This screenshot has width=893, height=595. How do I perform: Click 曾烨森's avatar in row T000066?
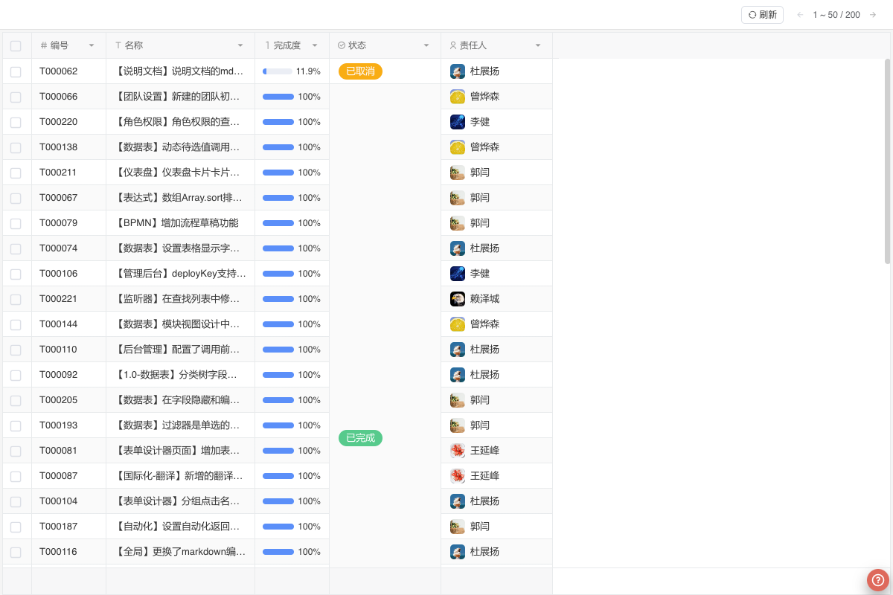(457, 96)
